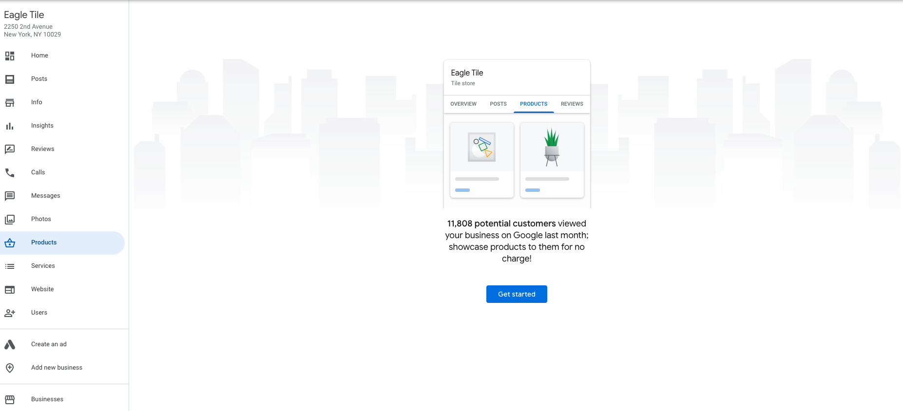Screen dimensions: 903x411
Task: Click the Website layout icon
Action: point(10,289)
